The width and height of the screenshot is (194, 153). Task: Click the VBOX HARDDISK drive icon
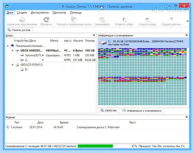coord(17,51)
